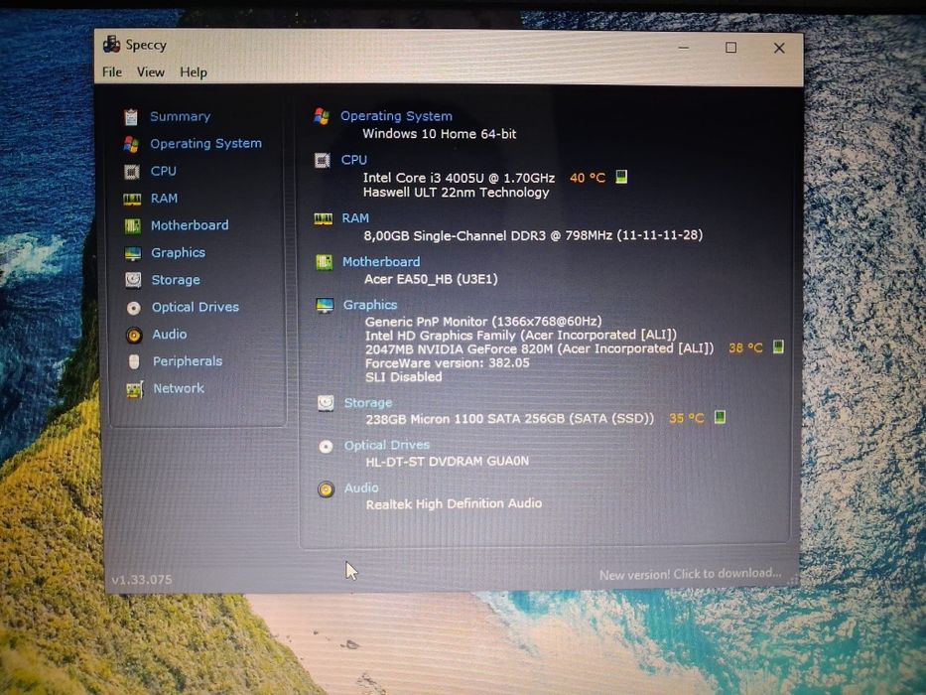Click the Speccy app icon in title bar
Image resolution: width=926 pixels, height=695 pixels.
coord(111,45)
